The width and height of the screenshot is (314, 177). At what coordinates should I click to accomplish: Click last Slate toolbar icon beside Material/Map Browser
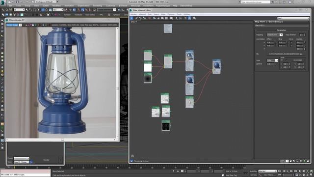194,18
